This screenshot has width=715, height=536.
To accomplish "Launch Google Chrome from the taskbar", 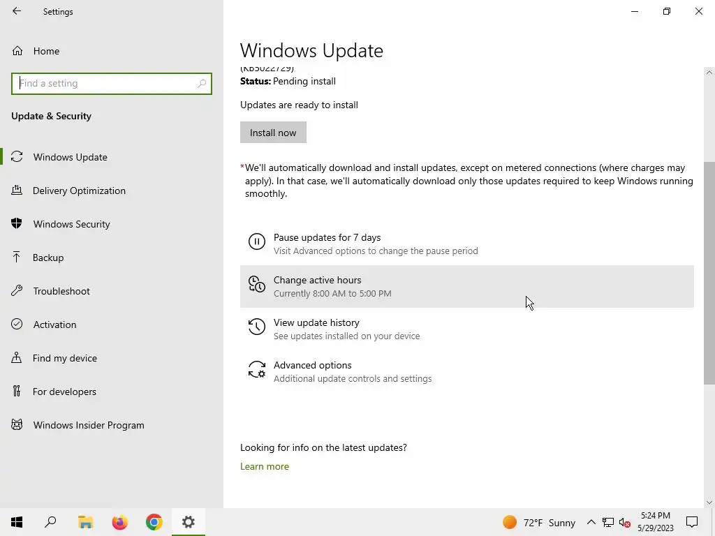I will coord(154,522).
